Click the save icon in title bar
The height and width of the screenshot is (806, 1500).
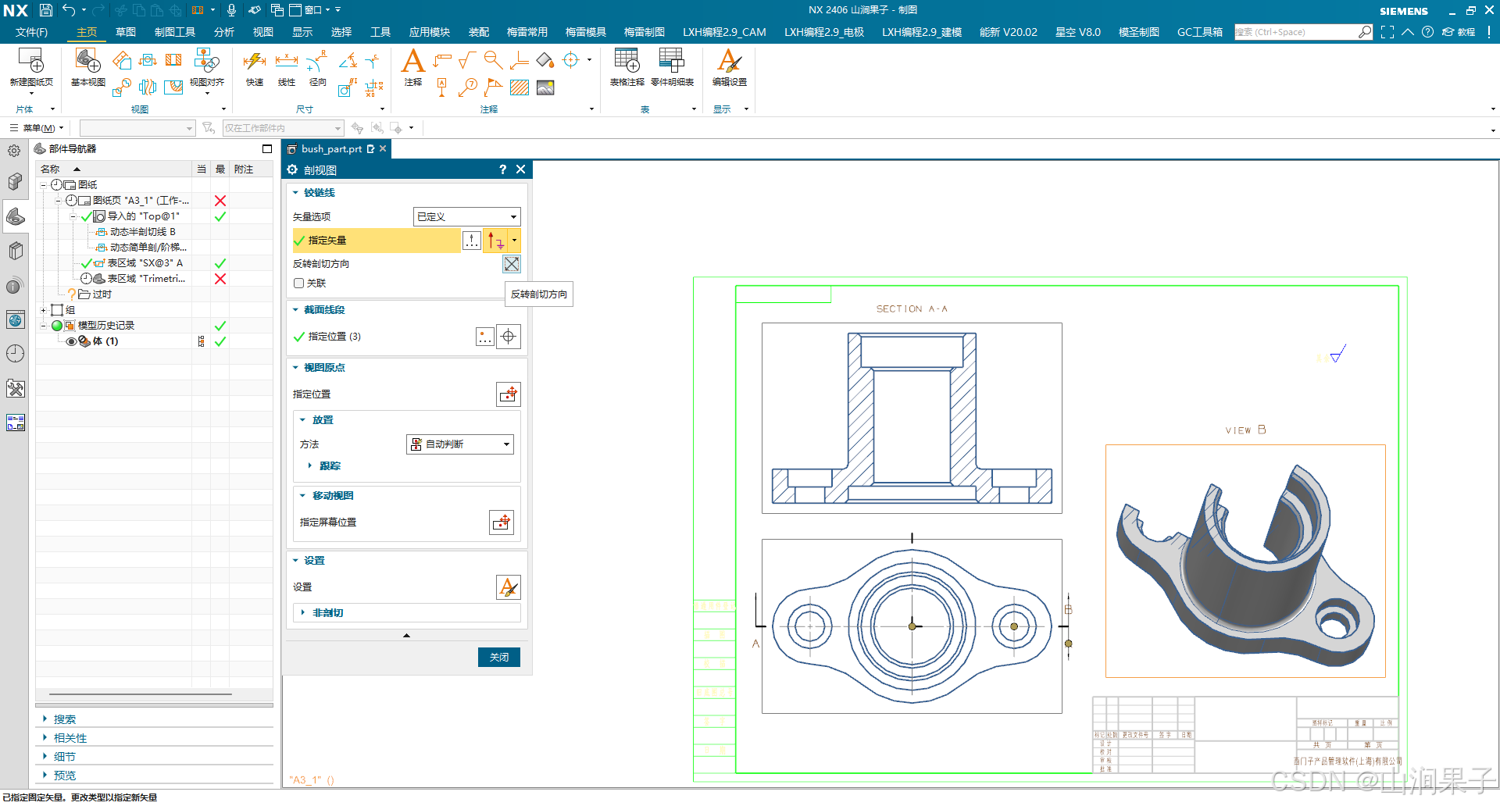pyautogui.click(x=46, y=10)
